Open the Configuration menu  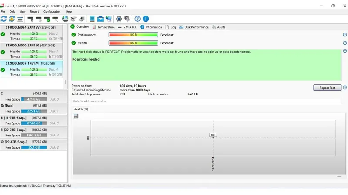click(52, 12)
